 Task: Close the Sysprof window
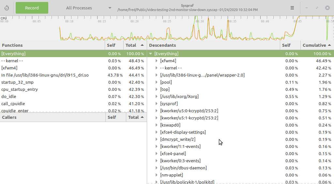tap(327, 8)
